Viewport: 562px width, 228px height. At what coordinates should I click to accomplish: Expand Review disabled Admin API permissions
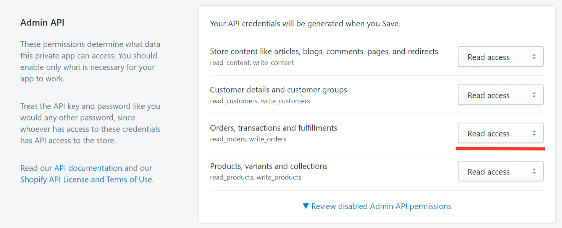click(377, 206)
